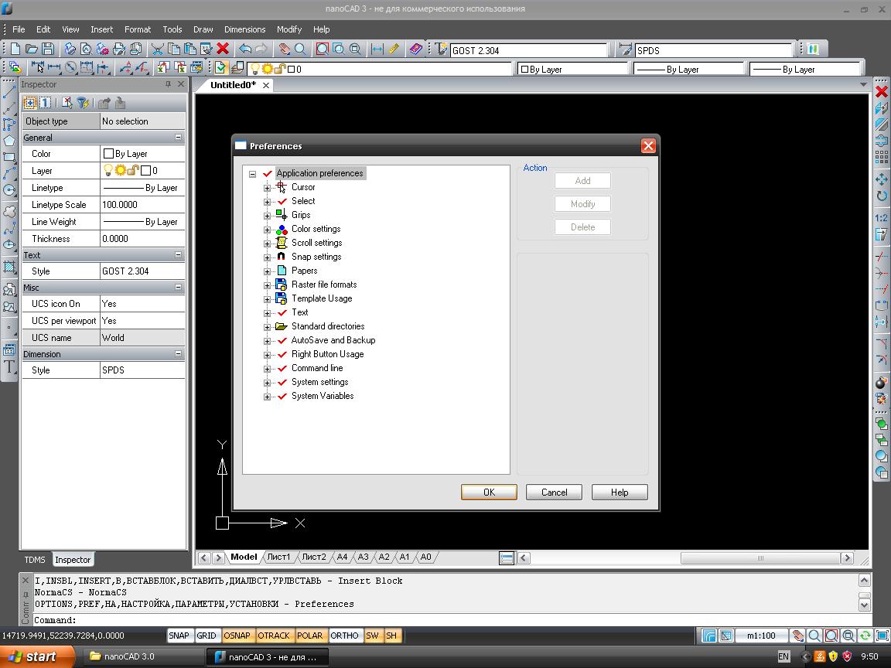This screenshot has width=891, height=668.
Task: Toggle ORTHO mode in status bar
Action: [344, 636]
